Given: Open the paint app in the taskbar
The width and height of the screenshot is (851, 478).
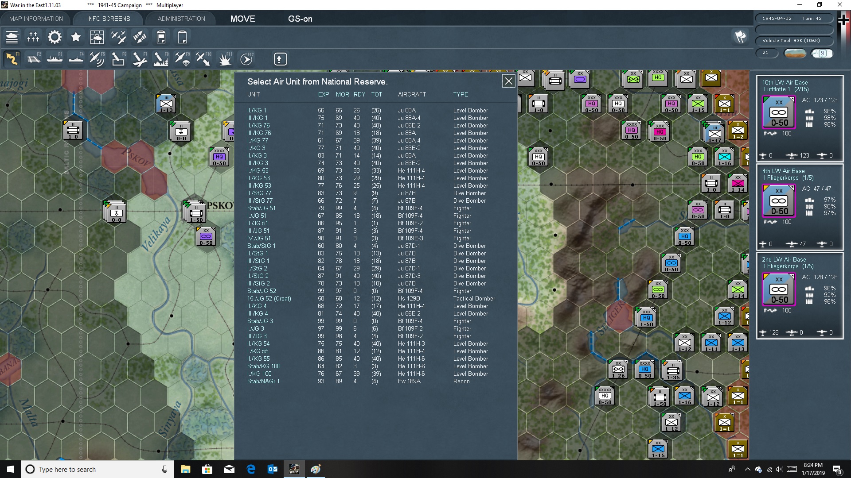Looking at the screenshot, I should click(x=316, y=469).
